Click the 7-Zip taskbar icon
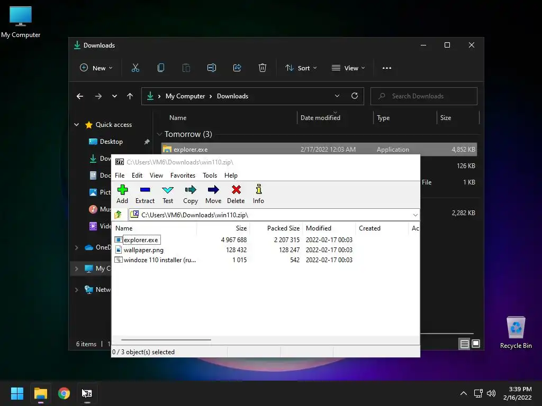 coord(87,393)
